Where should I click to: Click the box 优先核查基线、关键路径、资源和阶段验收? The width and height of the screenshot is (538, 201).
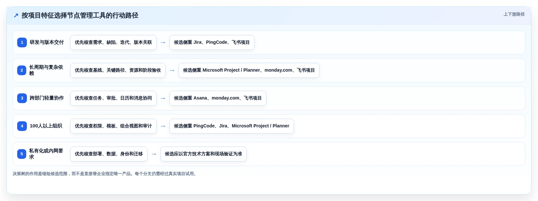(x=118, y=70)
